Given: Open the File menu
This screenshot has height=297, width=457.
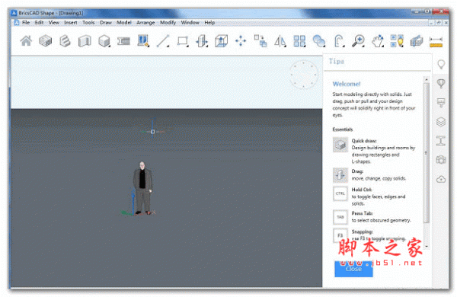Looking at the screenshot, I should click(x=26, y=22).
